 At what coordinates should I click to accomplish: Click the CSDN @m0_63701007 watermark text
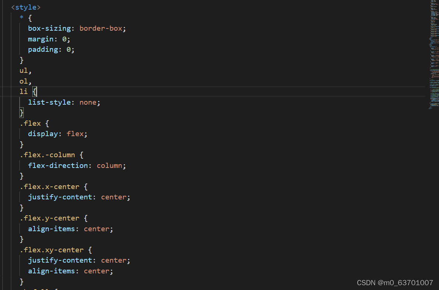[394, 283]
